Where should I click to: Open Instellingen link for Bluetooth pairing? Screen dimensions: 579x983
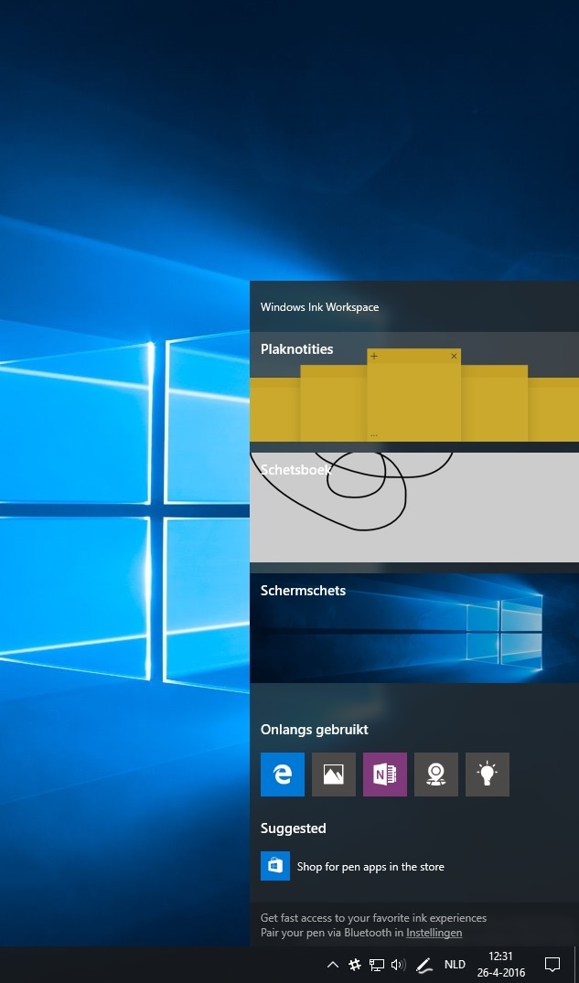[434, 932]
